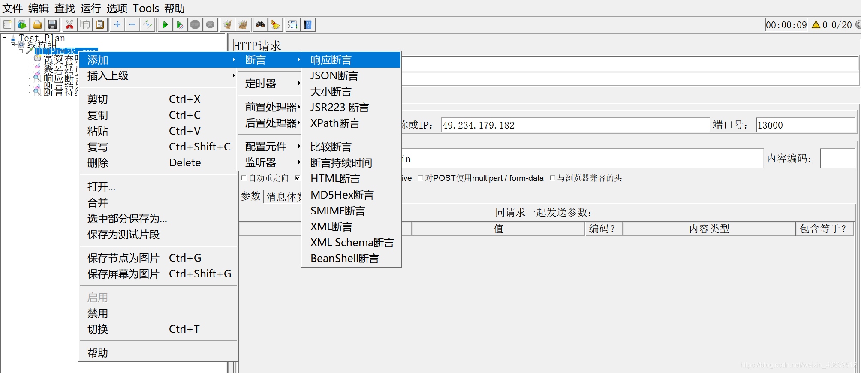Click the 编码? column header
Image resolution: width=861 pixels, height=373 pixels.
pyautogui.click(x=604, y=229)
